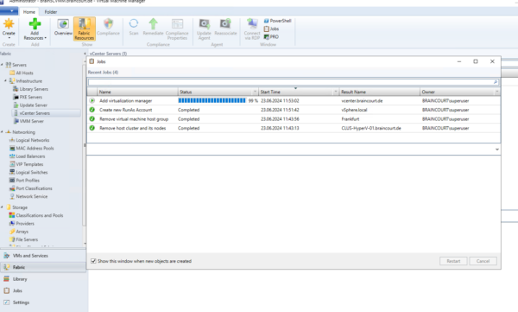Open the Library workspace

[43, 279]
